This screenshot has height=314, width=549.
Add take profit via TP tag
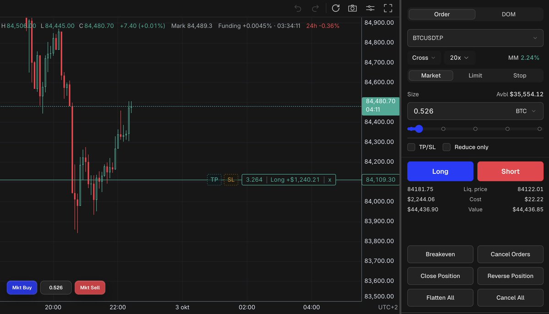click(x=214, y=179)
